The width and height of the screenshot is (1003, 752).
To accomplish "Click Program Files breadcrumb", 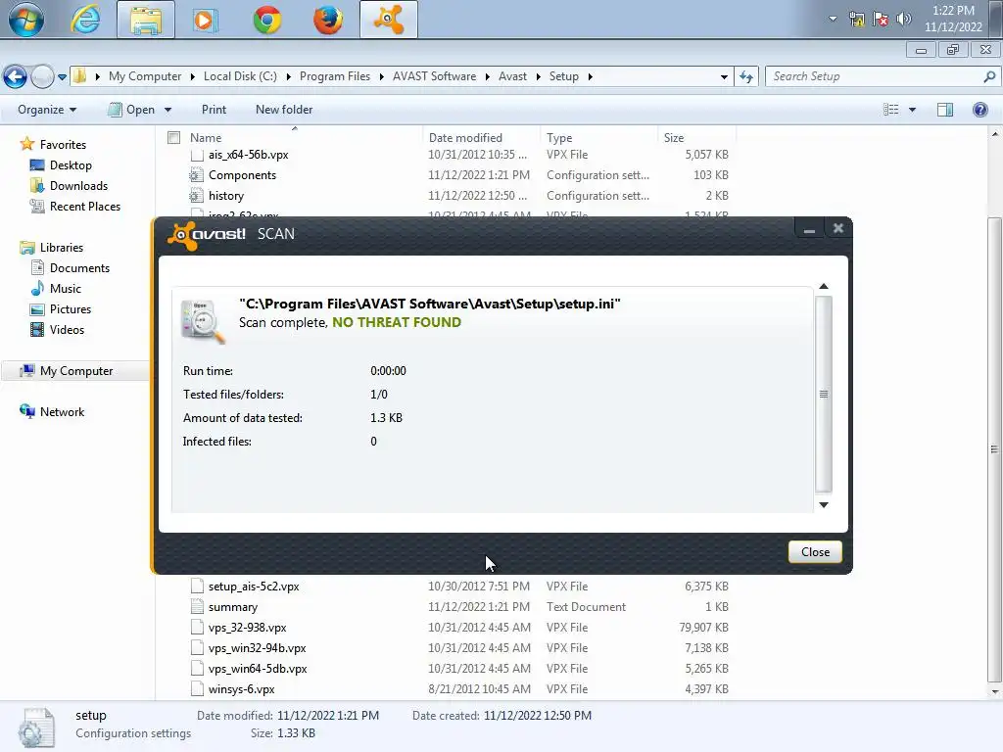I will point(335,76).
